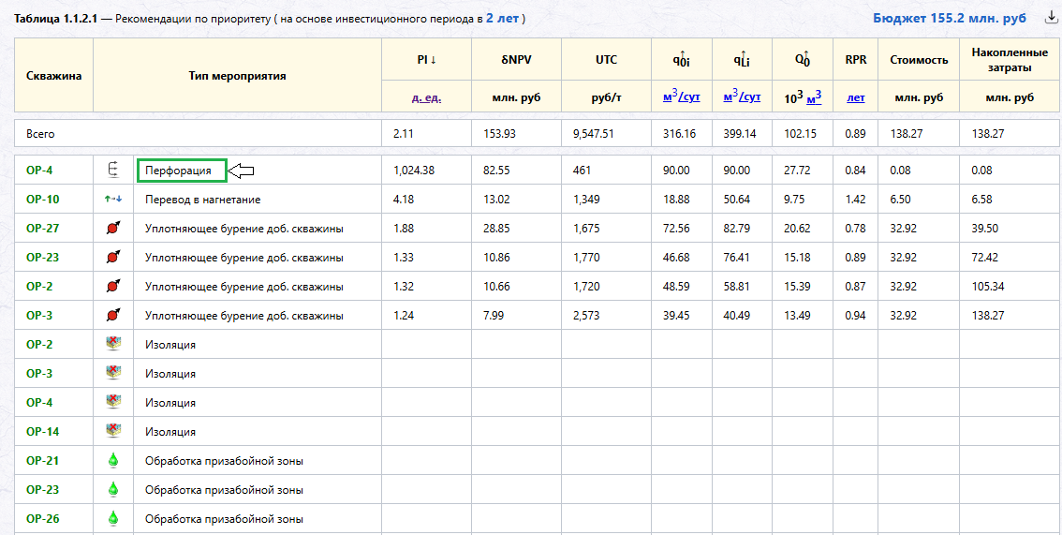Open the OP-27 well link
The height and width of the screenshot is (535, 1062).
[x=41, y=229]
